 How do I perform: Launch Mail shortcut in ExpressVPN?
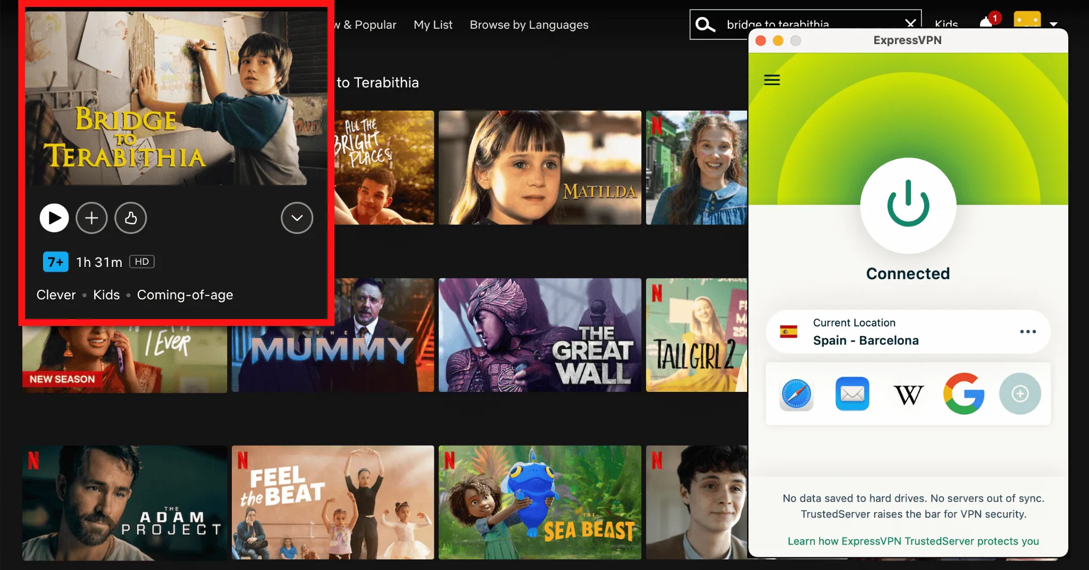[x=852, y=394]
